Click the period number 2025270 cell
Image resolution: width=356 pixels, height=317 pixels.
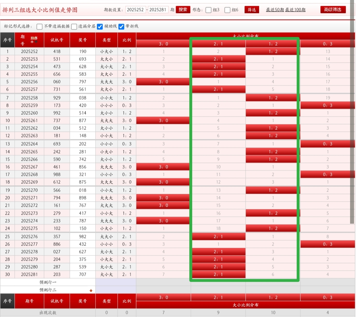tap(29, 190)
